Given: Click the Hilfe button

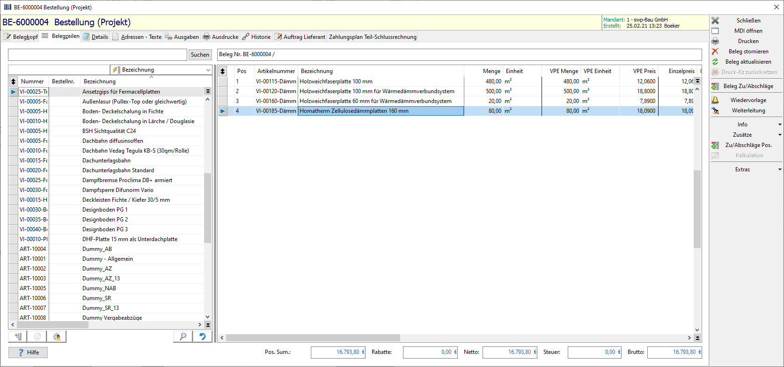Looking at the screenshot, I should 28,352.
